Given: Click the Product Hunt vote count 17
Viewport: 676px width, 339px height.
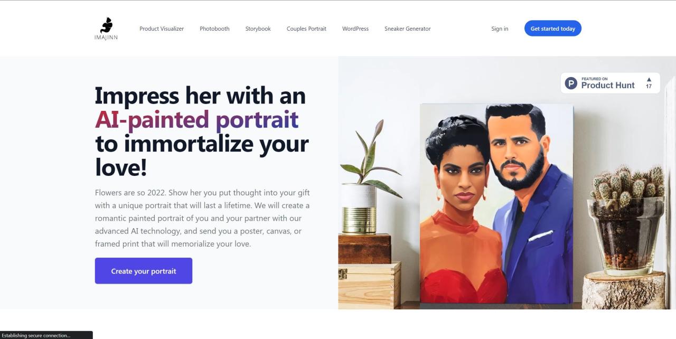Looking at the screenshot, I should pos(649,86).
